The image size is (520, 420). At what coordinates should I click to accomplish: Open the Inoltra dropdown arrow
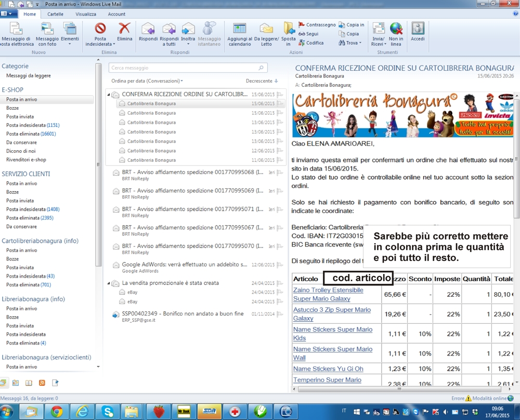tap(188, 44)
